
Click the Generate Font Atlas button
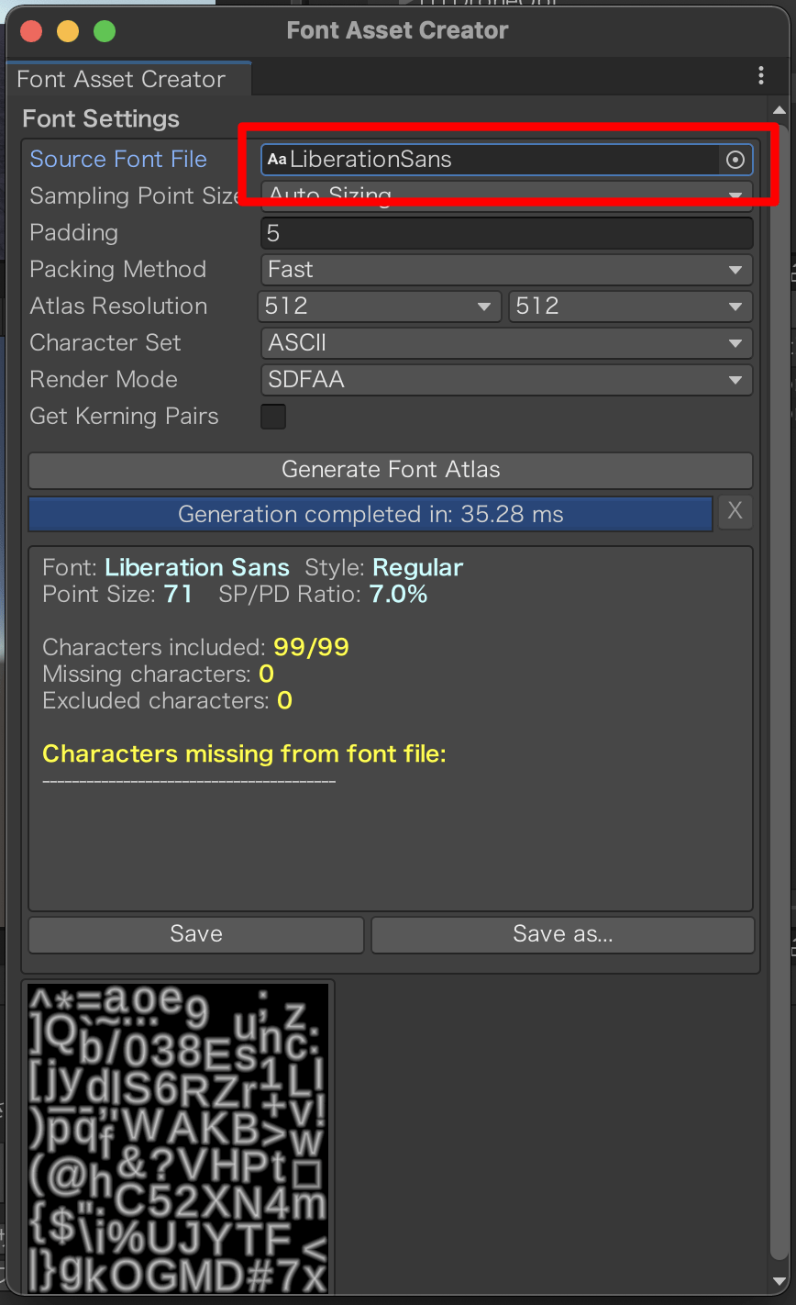(x=391, y=470)
